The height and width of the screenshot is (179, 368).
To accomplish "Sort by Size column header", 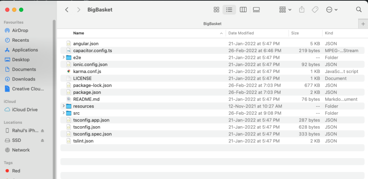I will click(x=295, y=33).
